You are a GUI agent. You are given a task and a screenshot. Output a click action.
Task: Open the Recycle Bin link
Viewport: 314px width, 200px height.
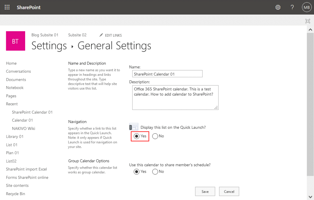coord(15,194)
